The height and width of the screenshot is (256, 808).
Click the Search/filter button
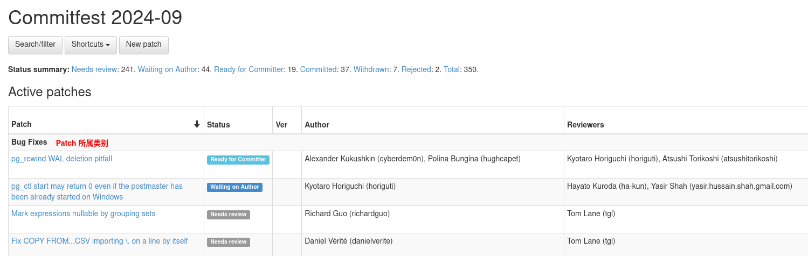tap(35, 45)
